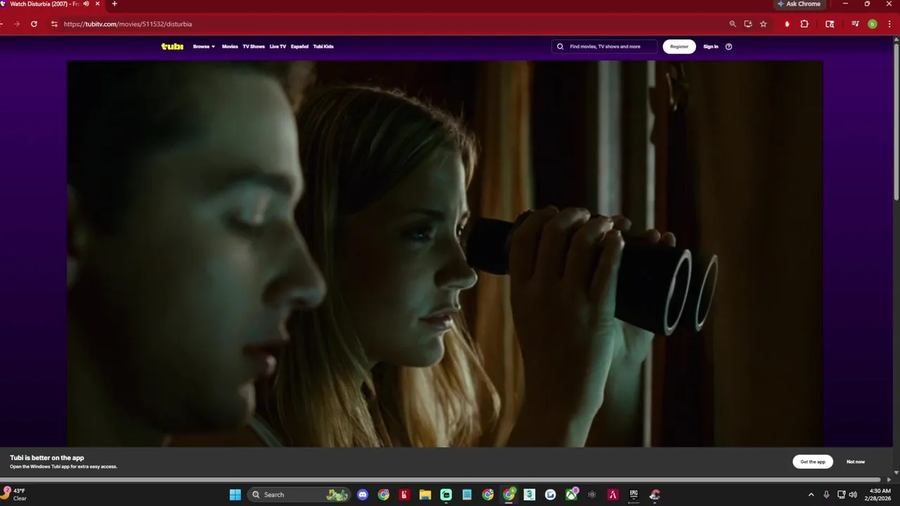Click the zoom magnifier icon in address bar
Viewport: 900px width, 506px height.
click(733, 24)
